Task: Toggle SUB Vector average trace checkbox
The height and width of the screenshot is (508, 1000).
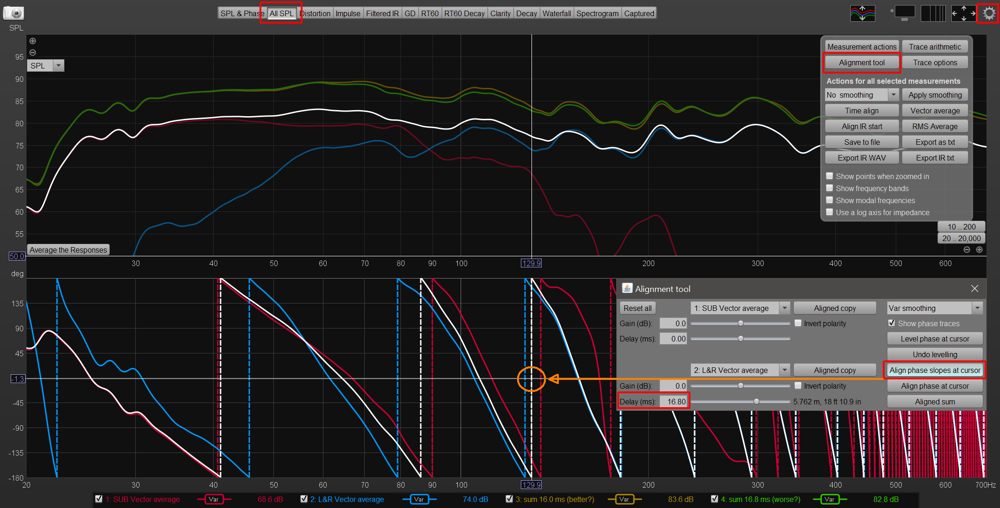Action: tap(99, 499)
